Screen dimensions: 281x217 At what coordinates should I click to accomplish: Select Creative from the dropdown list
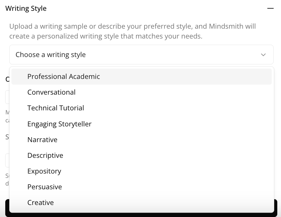40,203
